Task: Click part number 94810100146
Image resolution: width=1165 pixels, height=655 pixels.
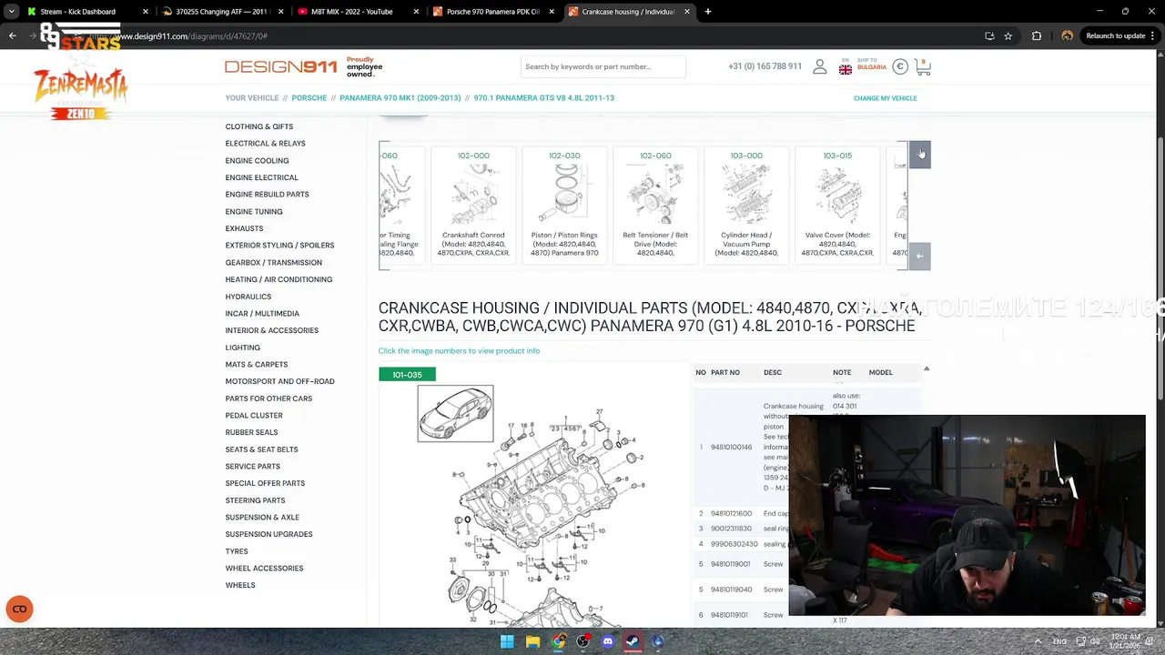Action: 731,447
